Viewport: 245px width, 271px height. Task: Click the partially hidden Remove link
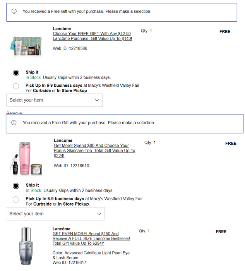pos(14,113)
